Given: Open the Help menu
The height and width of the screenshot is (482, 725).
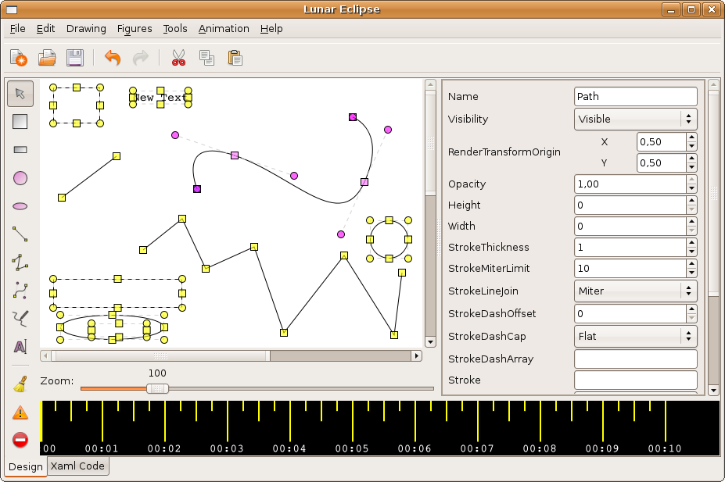Looking at the screenshot, I should (x=271, y=29).
